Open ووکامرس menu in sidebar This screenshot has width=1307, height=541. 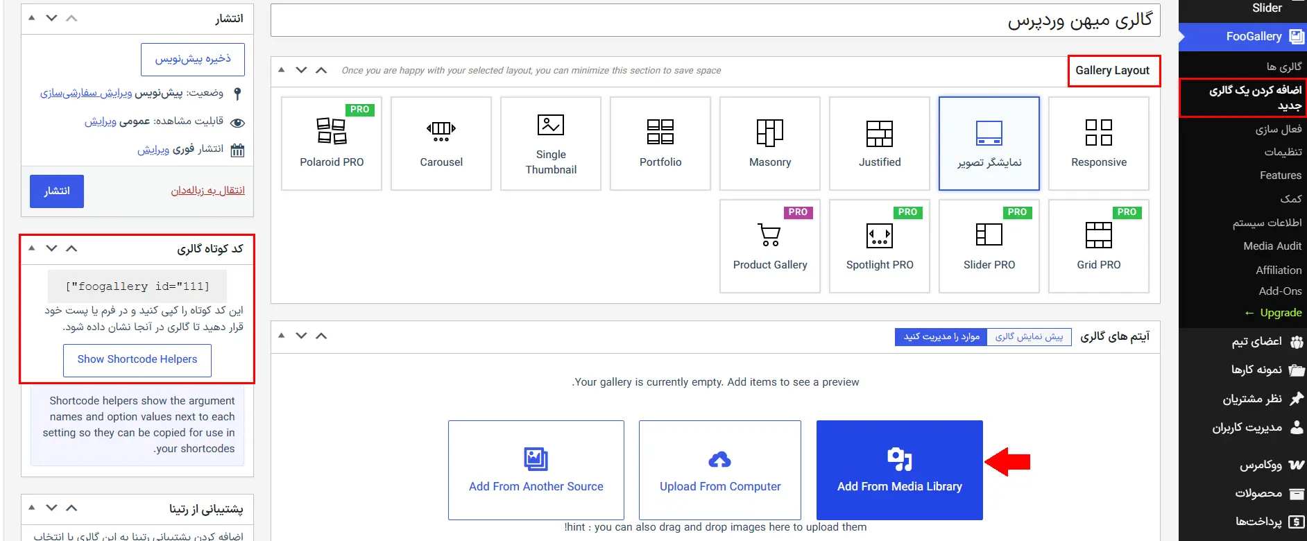coord(1243,465)
